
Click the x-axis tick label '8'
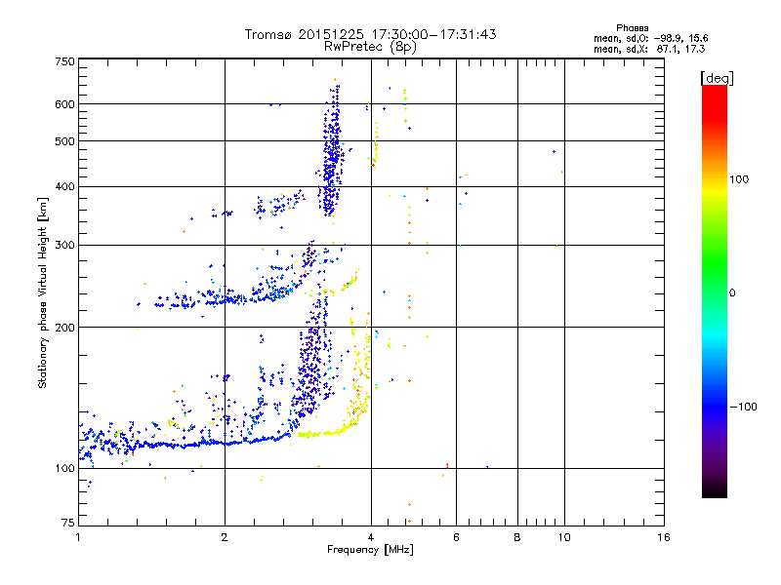[x=517, y=537]
